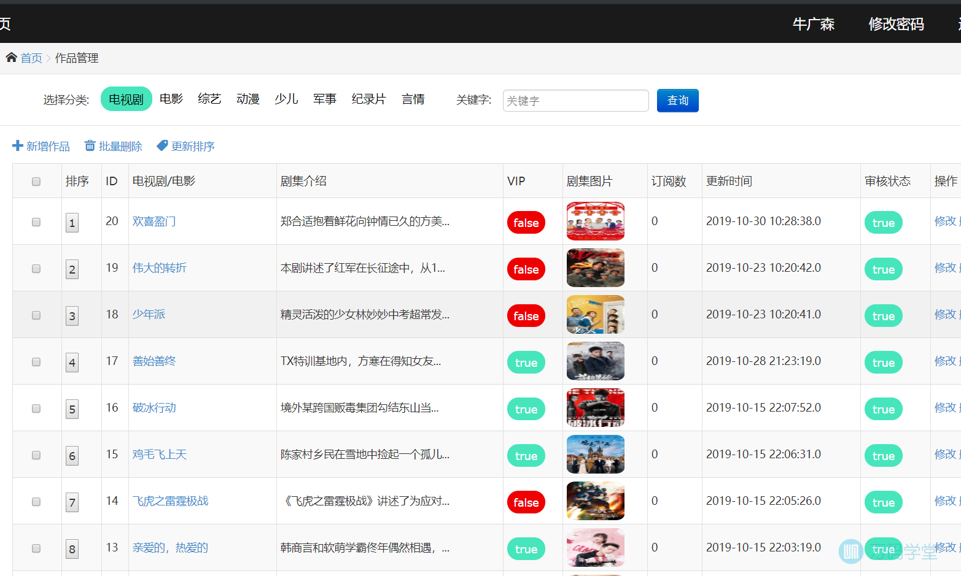
Task: Check the box for 飞虎之雷霆极战 row
Action: (x=36, y=502)
